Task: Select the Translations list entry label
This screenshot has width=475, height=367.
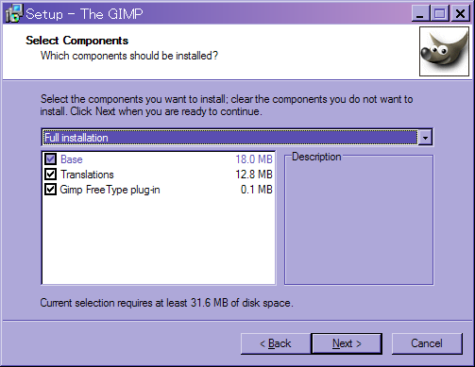Action: point(87,175)
